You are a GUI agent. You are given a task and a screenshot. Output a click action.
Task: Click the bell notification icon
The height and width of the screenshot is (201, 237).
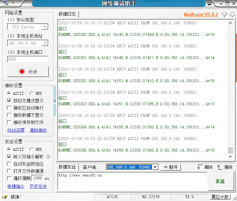pyautogui.click(x=232, y=15)
